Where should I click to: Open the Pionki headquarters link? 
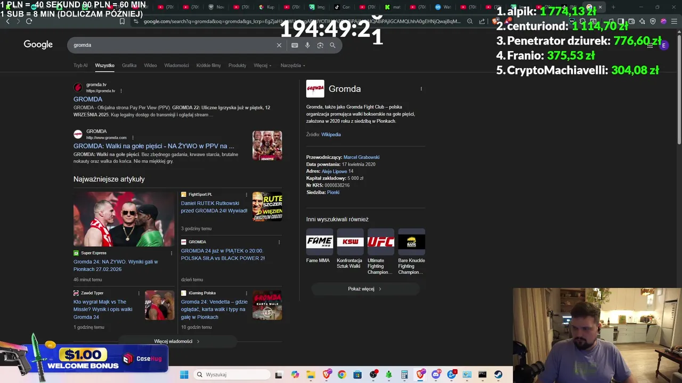coord(333,193)
